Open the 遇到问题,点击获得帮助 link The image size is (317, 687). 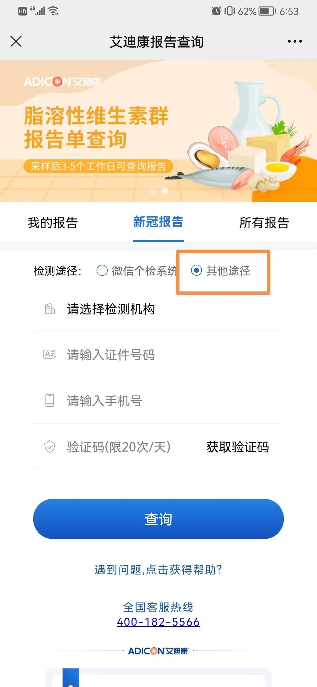158,570
